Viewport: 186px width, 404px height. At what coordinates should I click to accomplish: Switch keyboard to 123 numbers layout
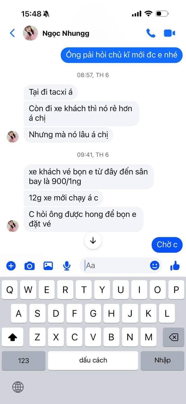24,360
